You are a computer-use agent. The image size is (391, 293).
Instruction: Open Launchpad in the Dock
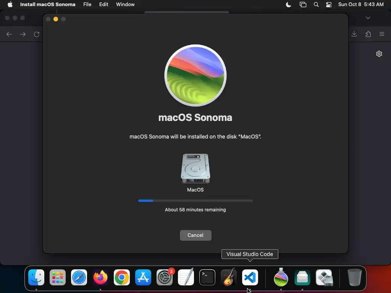tap(58, 277)
